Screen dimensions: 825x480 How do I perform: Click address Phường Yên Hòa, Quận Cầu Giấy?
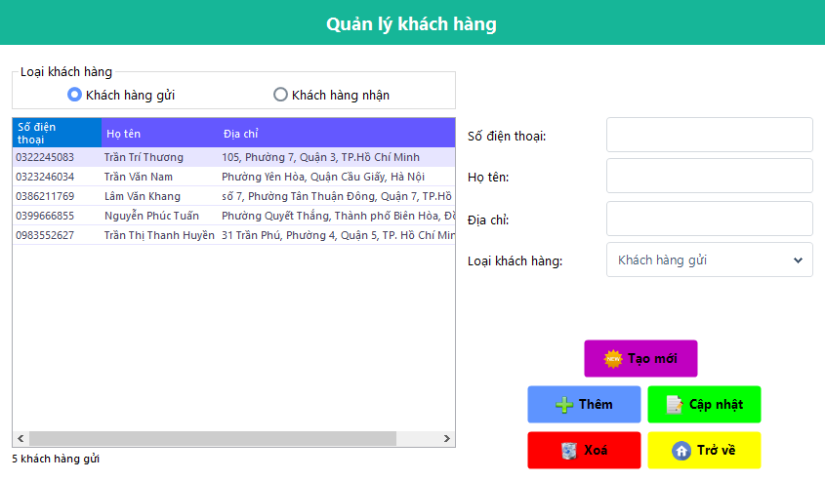click(x=323, y=177)
